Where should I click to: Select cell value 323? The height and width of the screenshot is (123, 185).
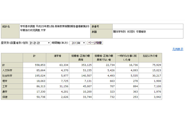(112, 92)
